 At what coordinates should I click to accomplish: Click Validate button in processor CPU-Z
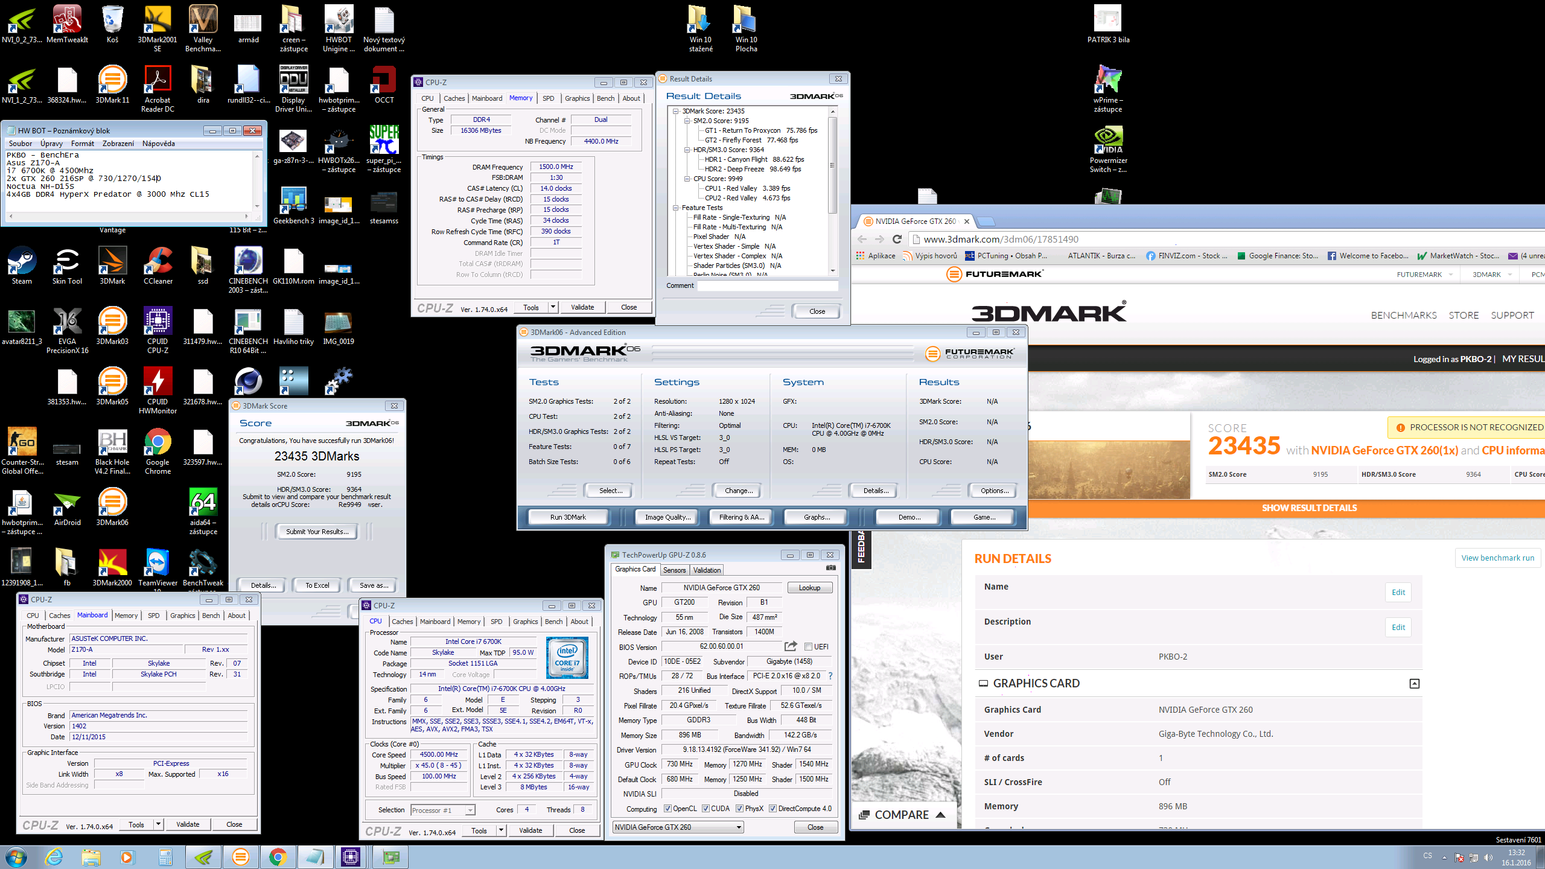[530, 830]
